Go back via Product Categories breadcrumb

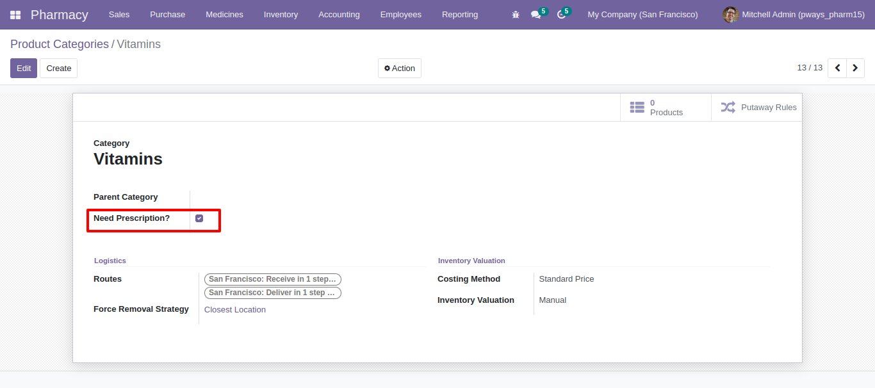coord(60,44)
